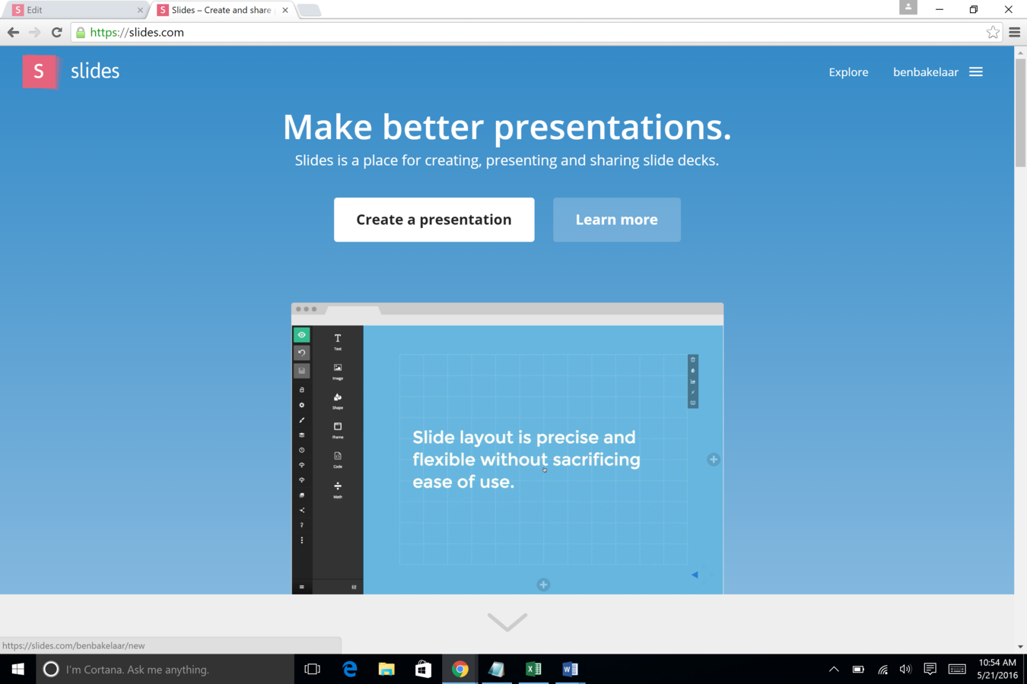Click the green padlock in address bar
1027x684 pixels.
[81, 33]
